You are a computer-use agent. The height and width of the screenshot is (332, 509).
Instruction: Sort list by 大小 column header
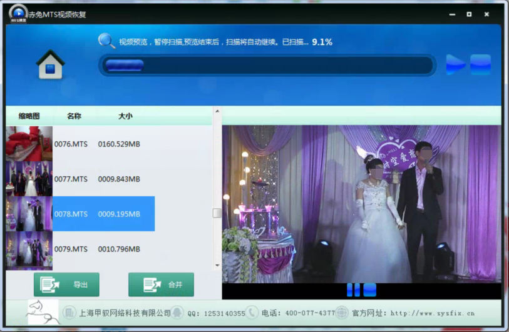125,116
